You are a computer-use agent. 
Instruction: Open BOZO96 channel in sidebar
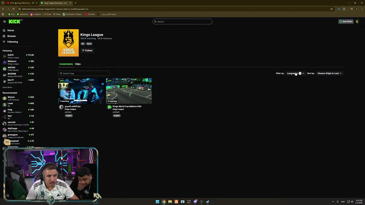pyautogui.click(x=18, y=75)
